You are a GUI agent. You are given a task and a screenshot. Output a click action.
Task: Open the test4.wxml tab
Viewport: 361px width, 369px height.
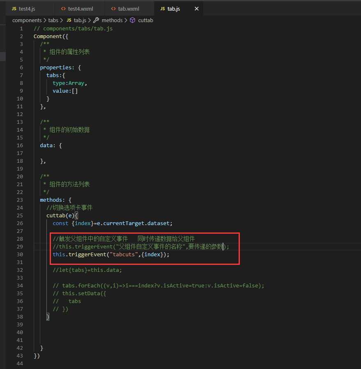[80, 9]
